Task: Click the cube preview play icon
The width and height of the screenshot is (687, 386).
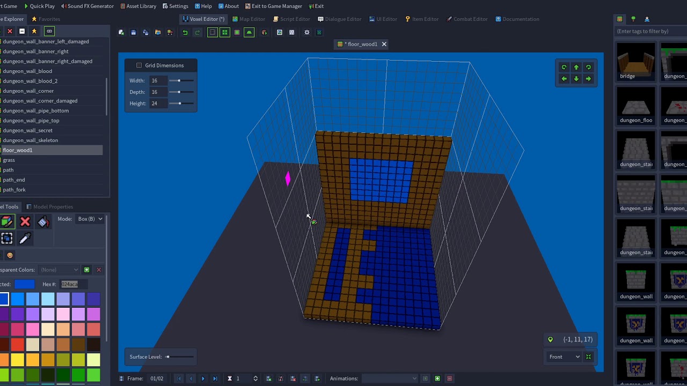Action: coord(264,32)
